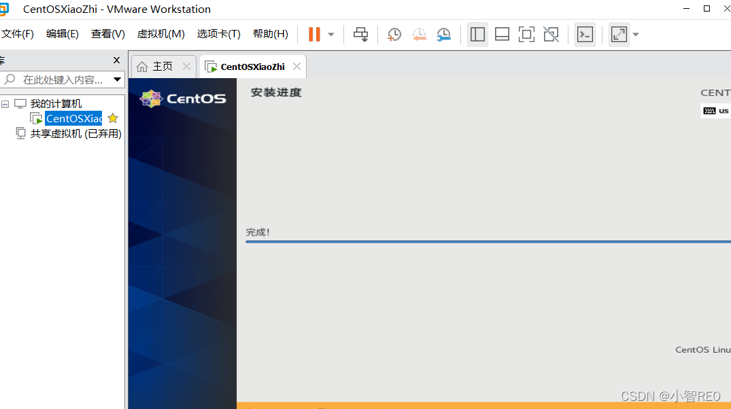Click the VMware Workstation title bar icon
731x409 pixels.
(x=3, y=9)
